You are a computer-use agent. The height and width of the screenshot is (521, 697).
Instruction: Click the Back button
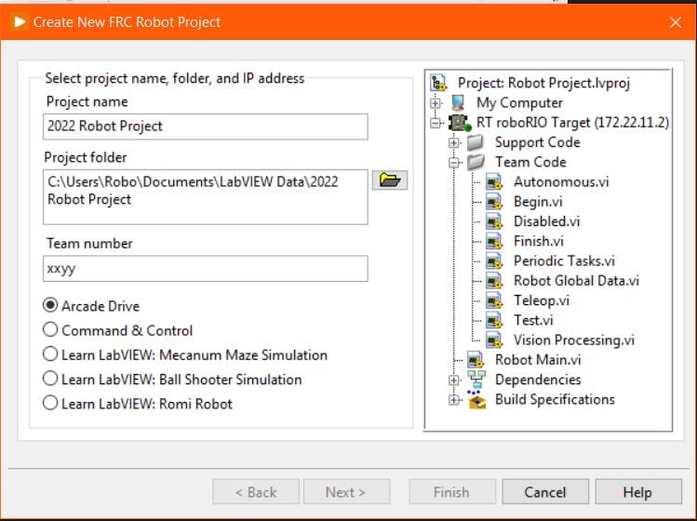256,491
